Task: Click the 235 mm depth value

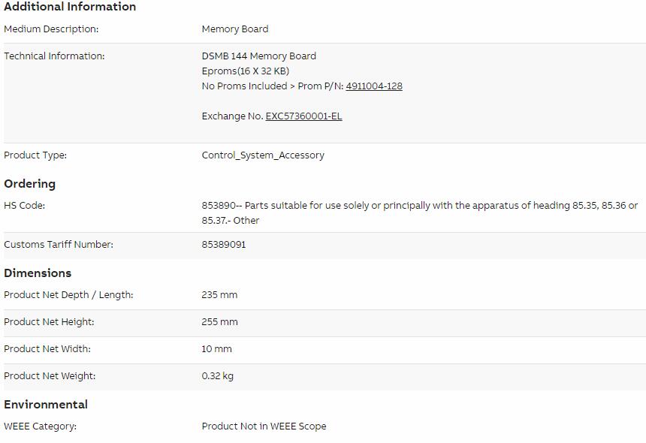Action: [x=219, y=295]
